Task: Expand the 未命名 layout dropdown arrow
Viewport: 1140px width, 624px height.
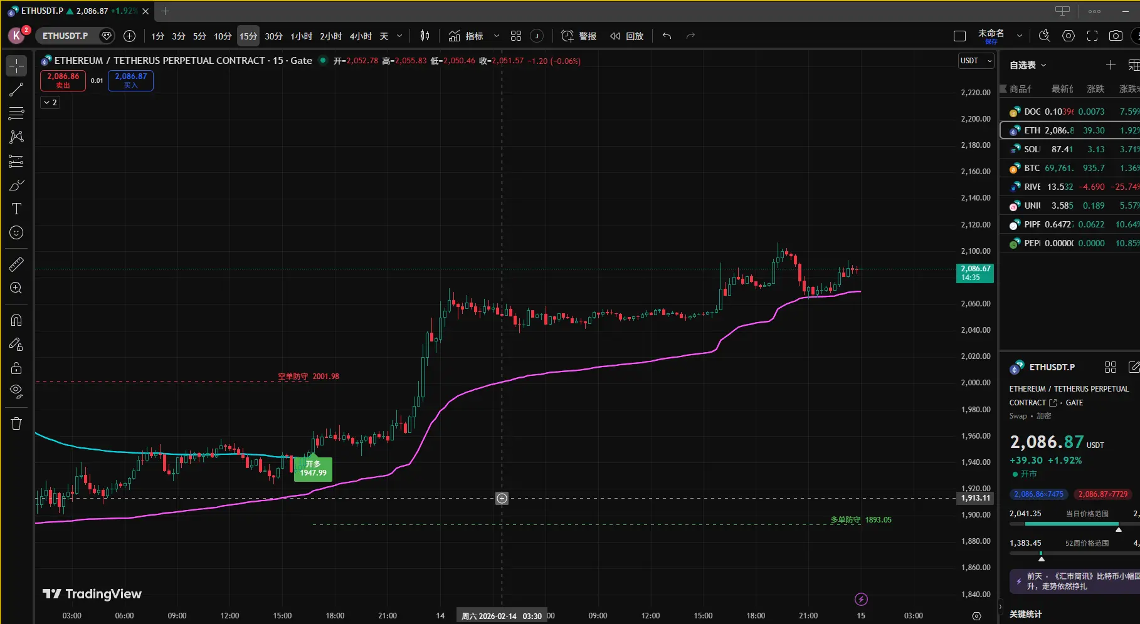Action: point(1020,36)
